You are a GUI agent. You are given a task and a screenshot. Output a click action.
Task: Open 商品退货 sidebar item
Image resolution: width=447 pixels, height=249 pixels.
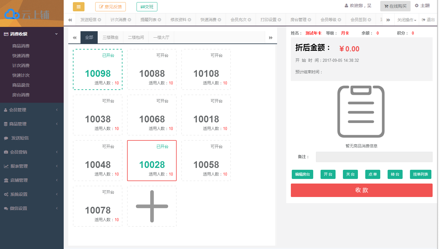coord(21,85)
